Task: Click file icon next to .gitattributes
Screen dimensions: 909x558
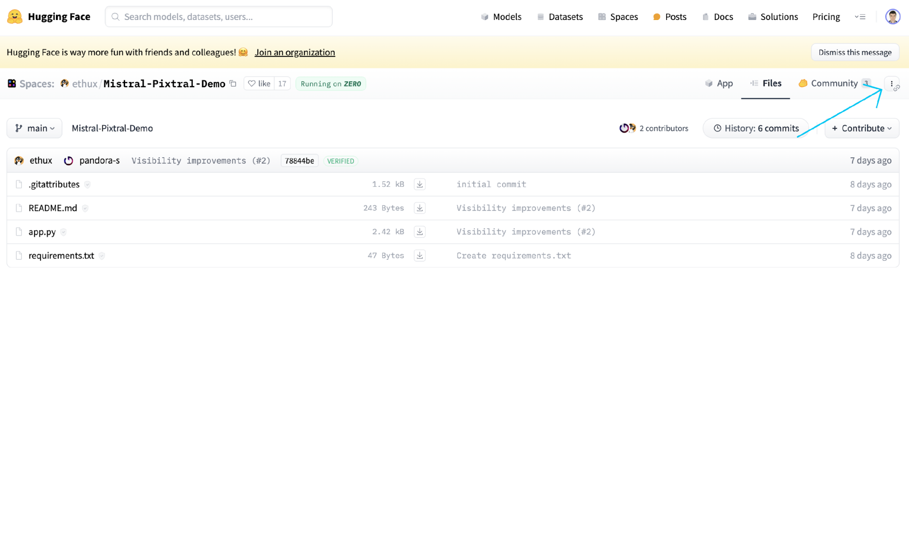Action: [x=19, y=184]
